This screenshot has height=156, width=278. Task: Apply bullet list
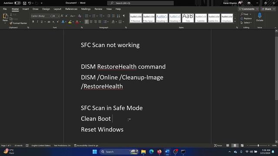pos(86,16)
